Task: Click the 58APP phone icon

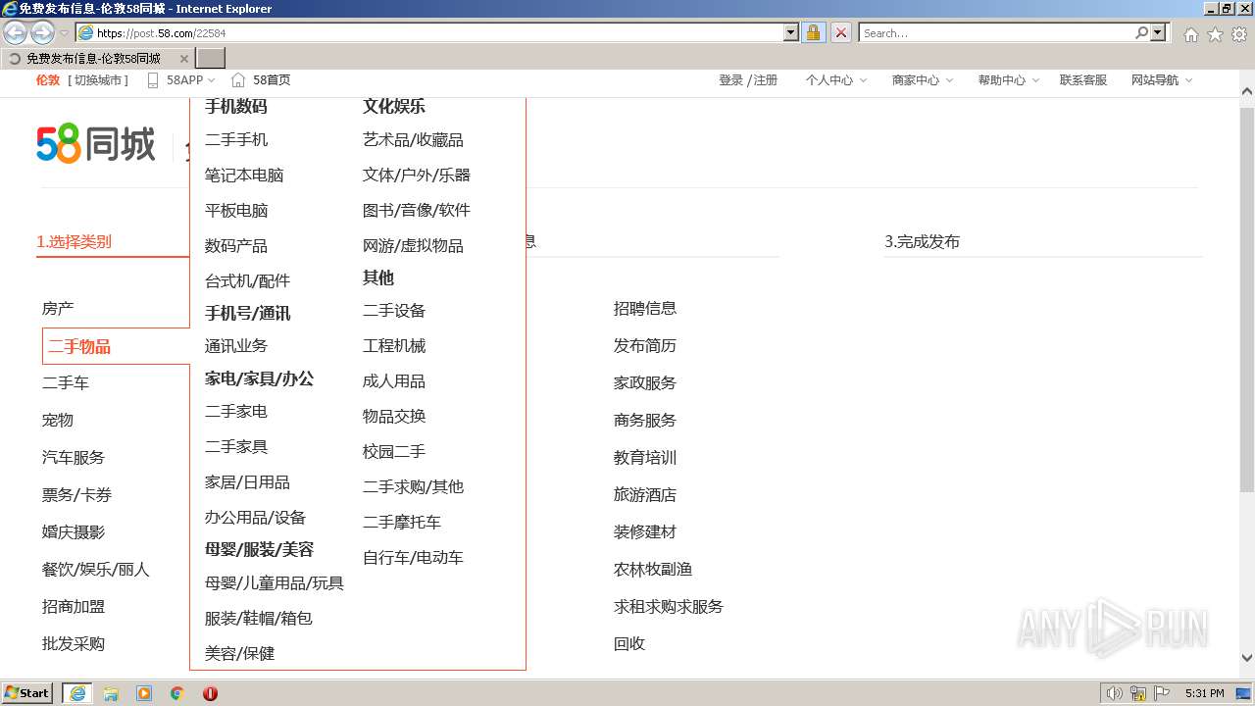Action: tap(153, 80)
